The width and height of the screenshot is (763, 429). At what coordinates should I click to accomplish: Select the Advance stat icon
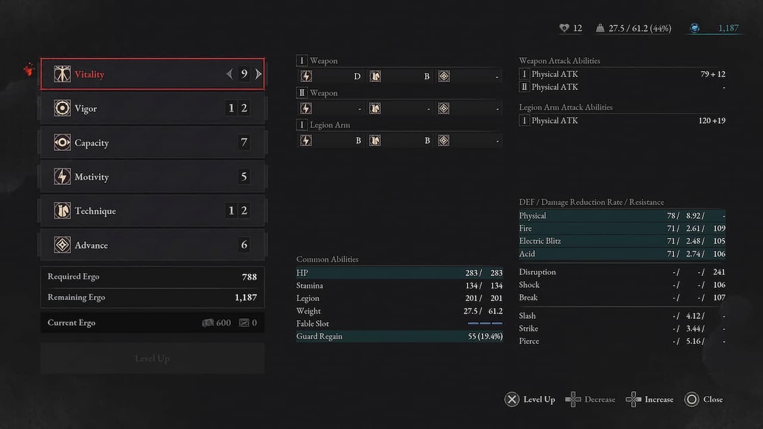(62, 245)
